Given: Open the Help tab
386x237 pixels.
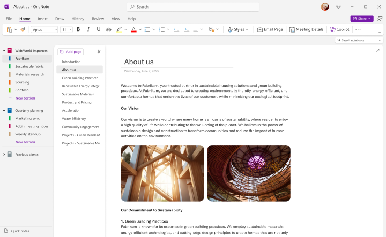Looking at the screenshot, I should tap(131, 19).
